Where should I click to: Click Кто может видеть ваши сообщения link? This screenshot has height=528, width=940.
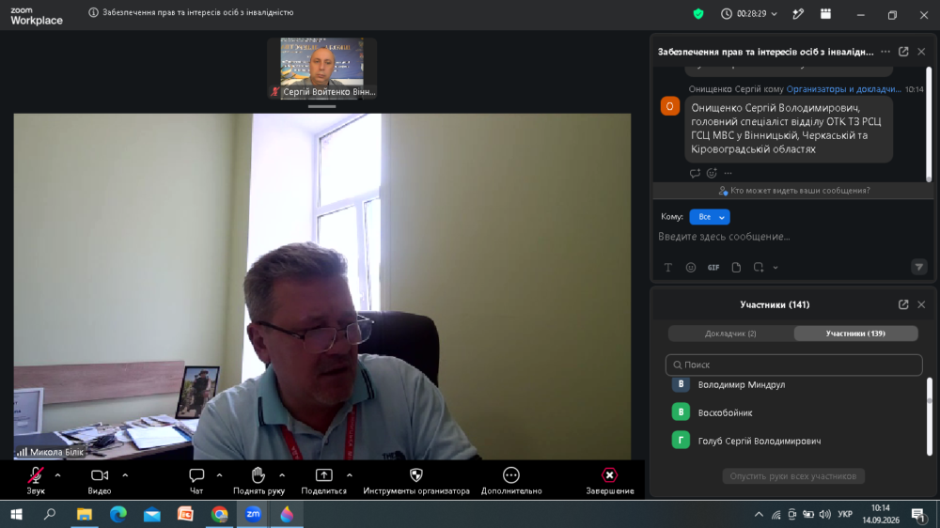793,191
